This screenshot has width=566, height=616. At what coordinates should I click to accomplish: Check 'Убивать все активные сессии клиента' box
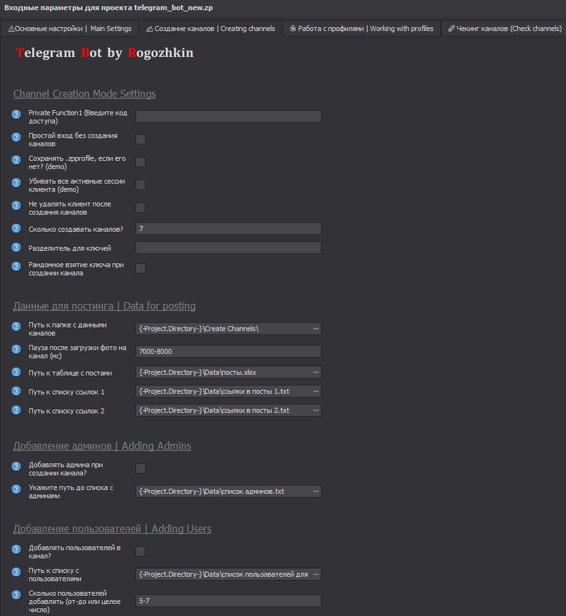[x=141, y=185]
